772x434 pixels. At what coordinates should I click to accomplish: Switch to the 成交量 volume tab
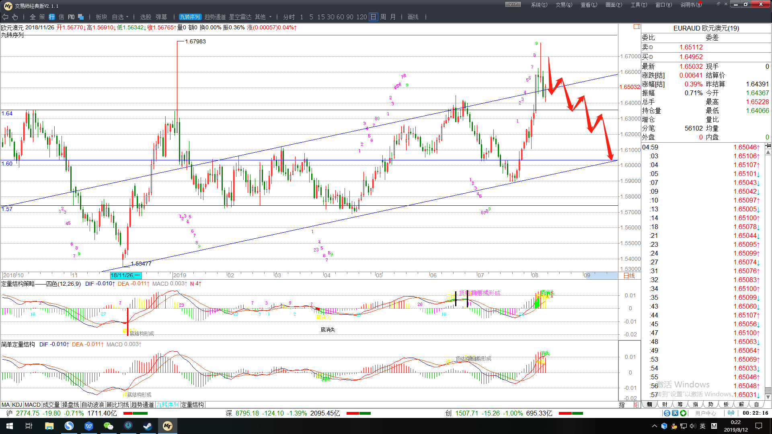[x=51, y=405]
